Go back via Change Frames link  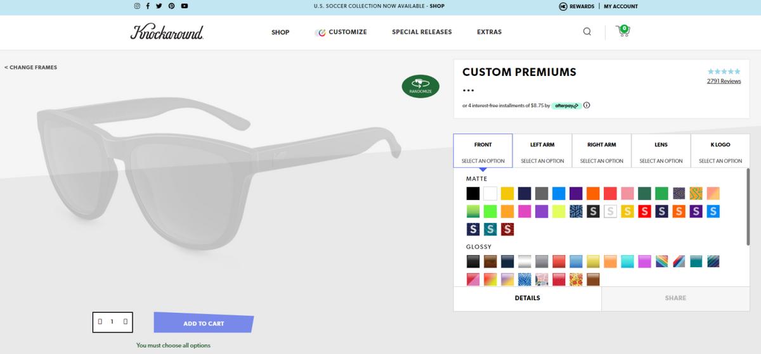pyautogui.click(x=31, y=67)
